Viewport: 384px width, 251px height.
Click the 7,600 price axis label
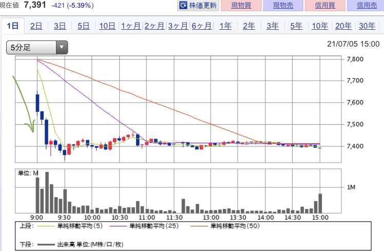click(355, 102)
